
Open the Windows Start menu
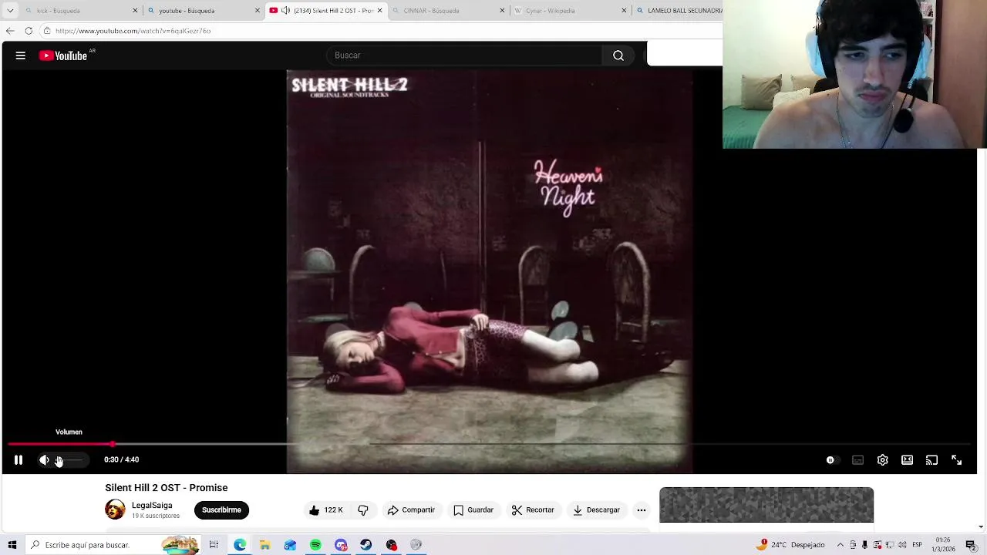12,545
